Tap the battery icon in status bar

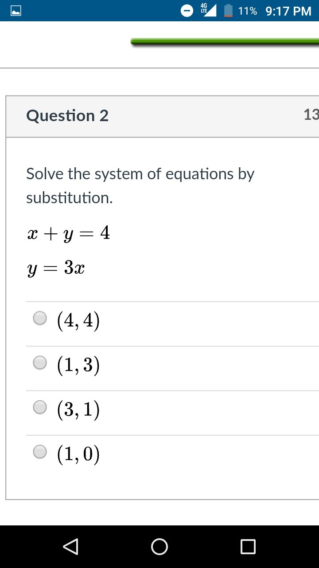click(x=228, y=11)
